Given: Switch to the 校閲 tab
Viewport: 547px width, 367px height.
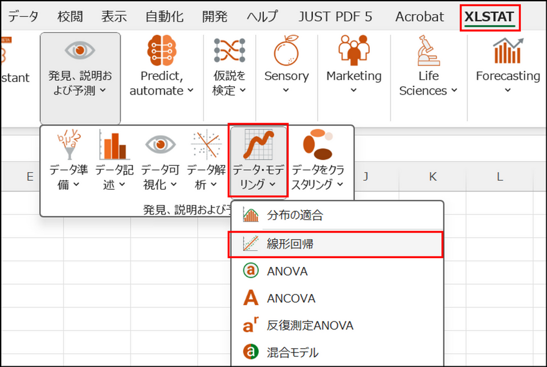Looking at the screenshot, I should pyautogui.click(x=70, y=17).
